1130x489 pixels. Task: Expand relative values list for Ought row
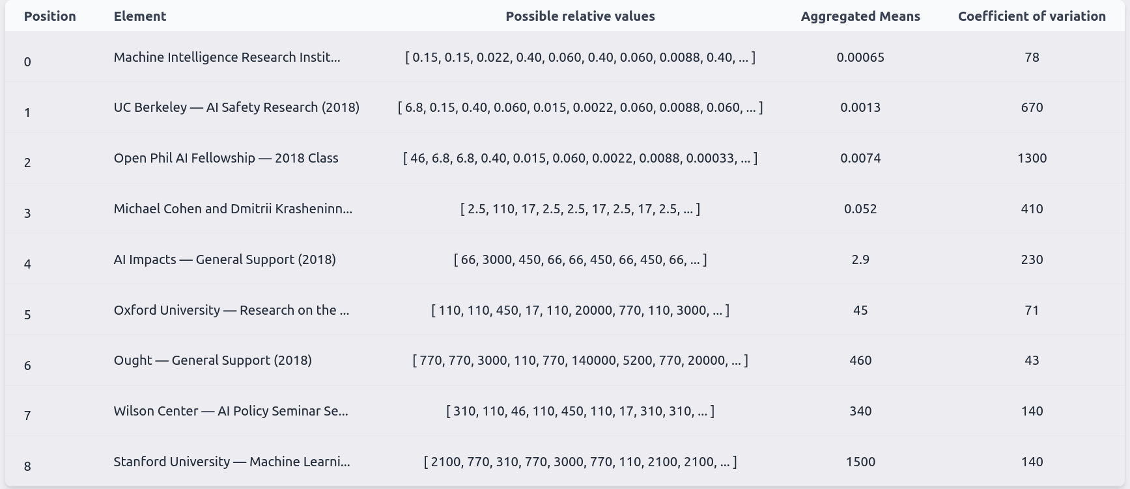tap(580, 360)
